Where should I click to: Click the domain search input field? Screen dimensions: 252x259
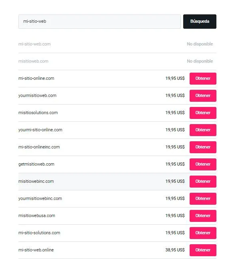pyautogui.click(x=99, y=22)
